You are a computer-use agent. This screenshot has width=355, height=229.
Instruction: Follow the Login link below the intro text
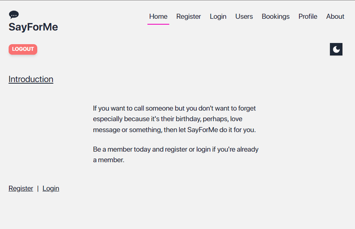(50, 189)
